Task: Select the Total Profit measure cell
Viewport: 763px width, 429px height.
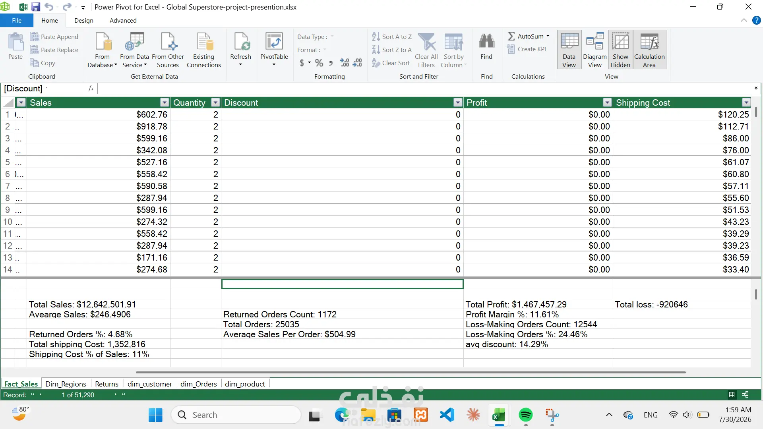Action: (x=538, y=304)
